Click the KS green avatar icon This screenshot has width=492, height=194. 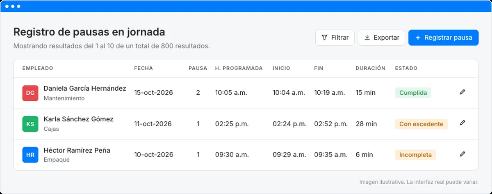click(x=30, y=124)
